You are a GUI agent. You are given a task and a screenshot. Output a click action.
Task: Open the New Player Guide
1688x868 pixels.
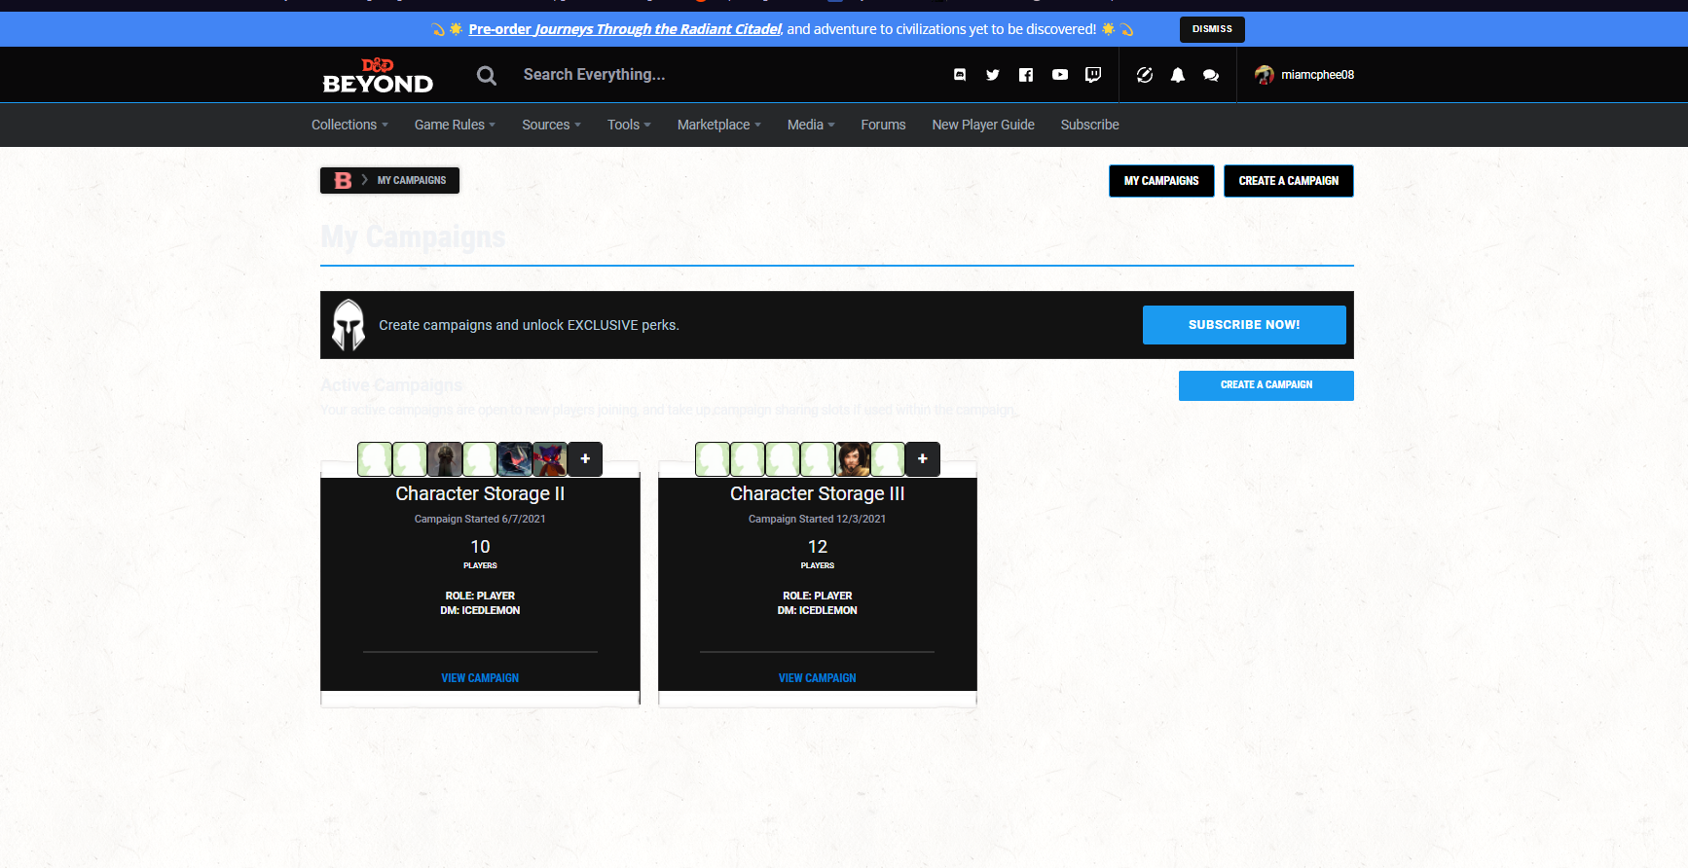click(983, 125)
